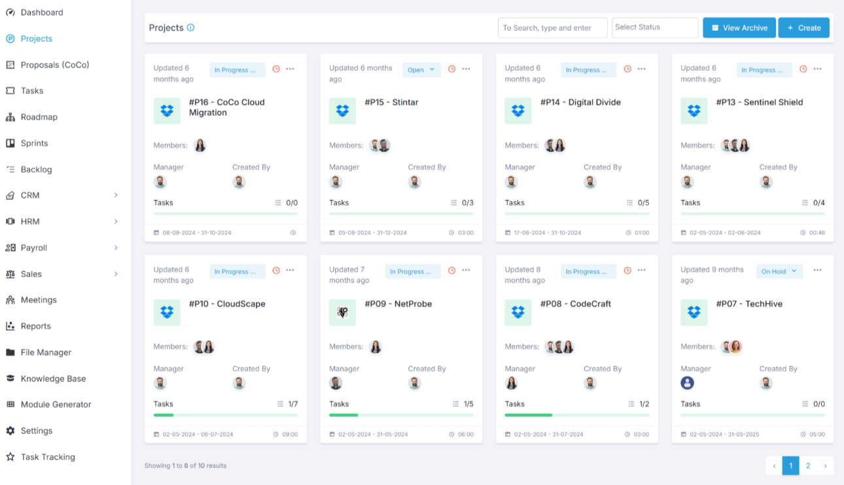Change the On Hold status on TechHive

[779, 271]
